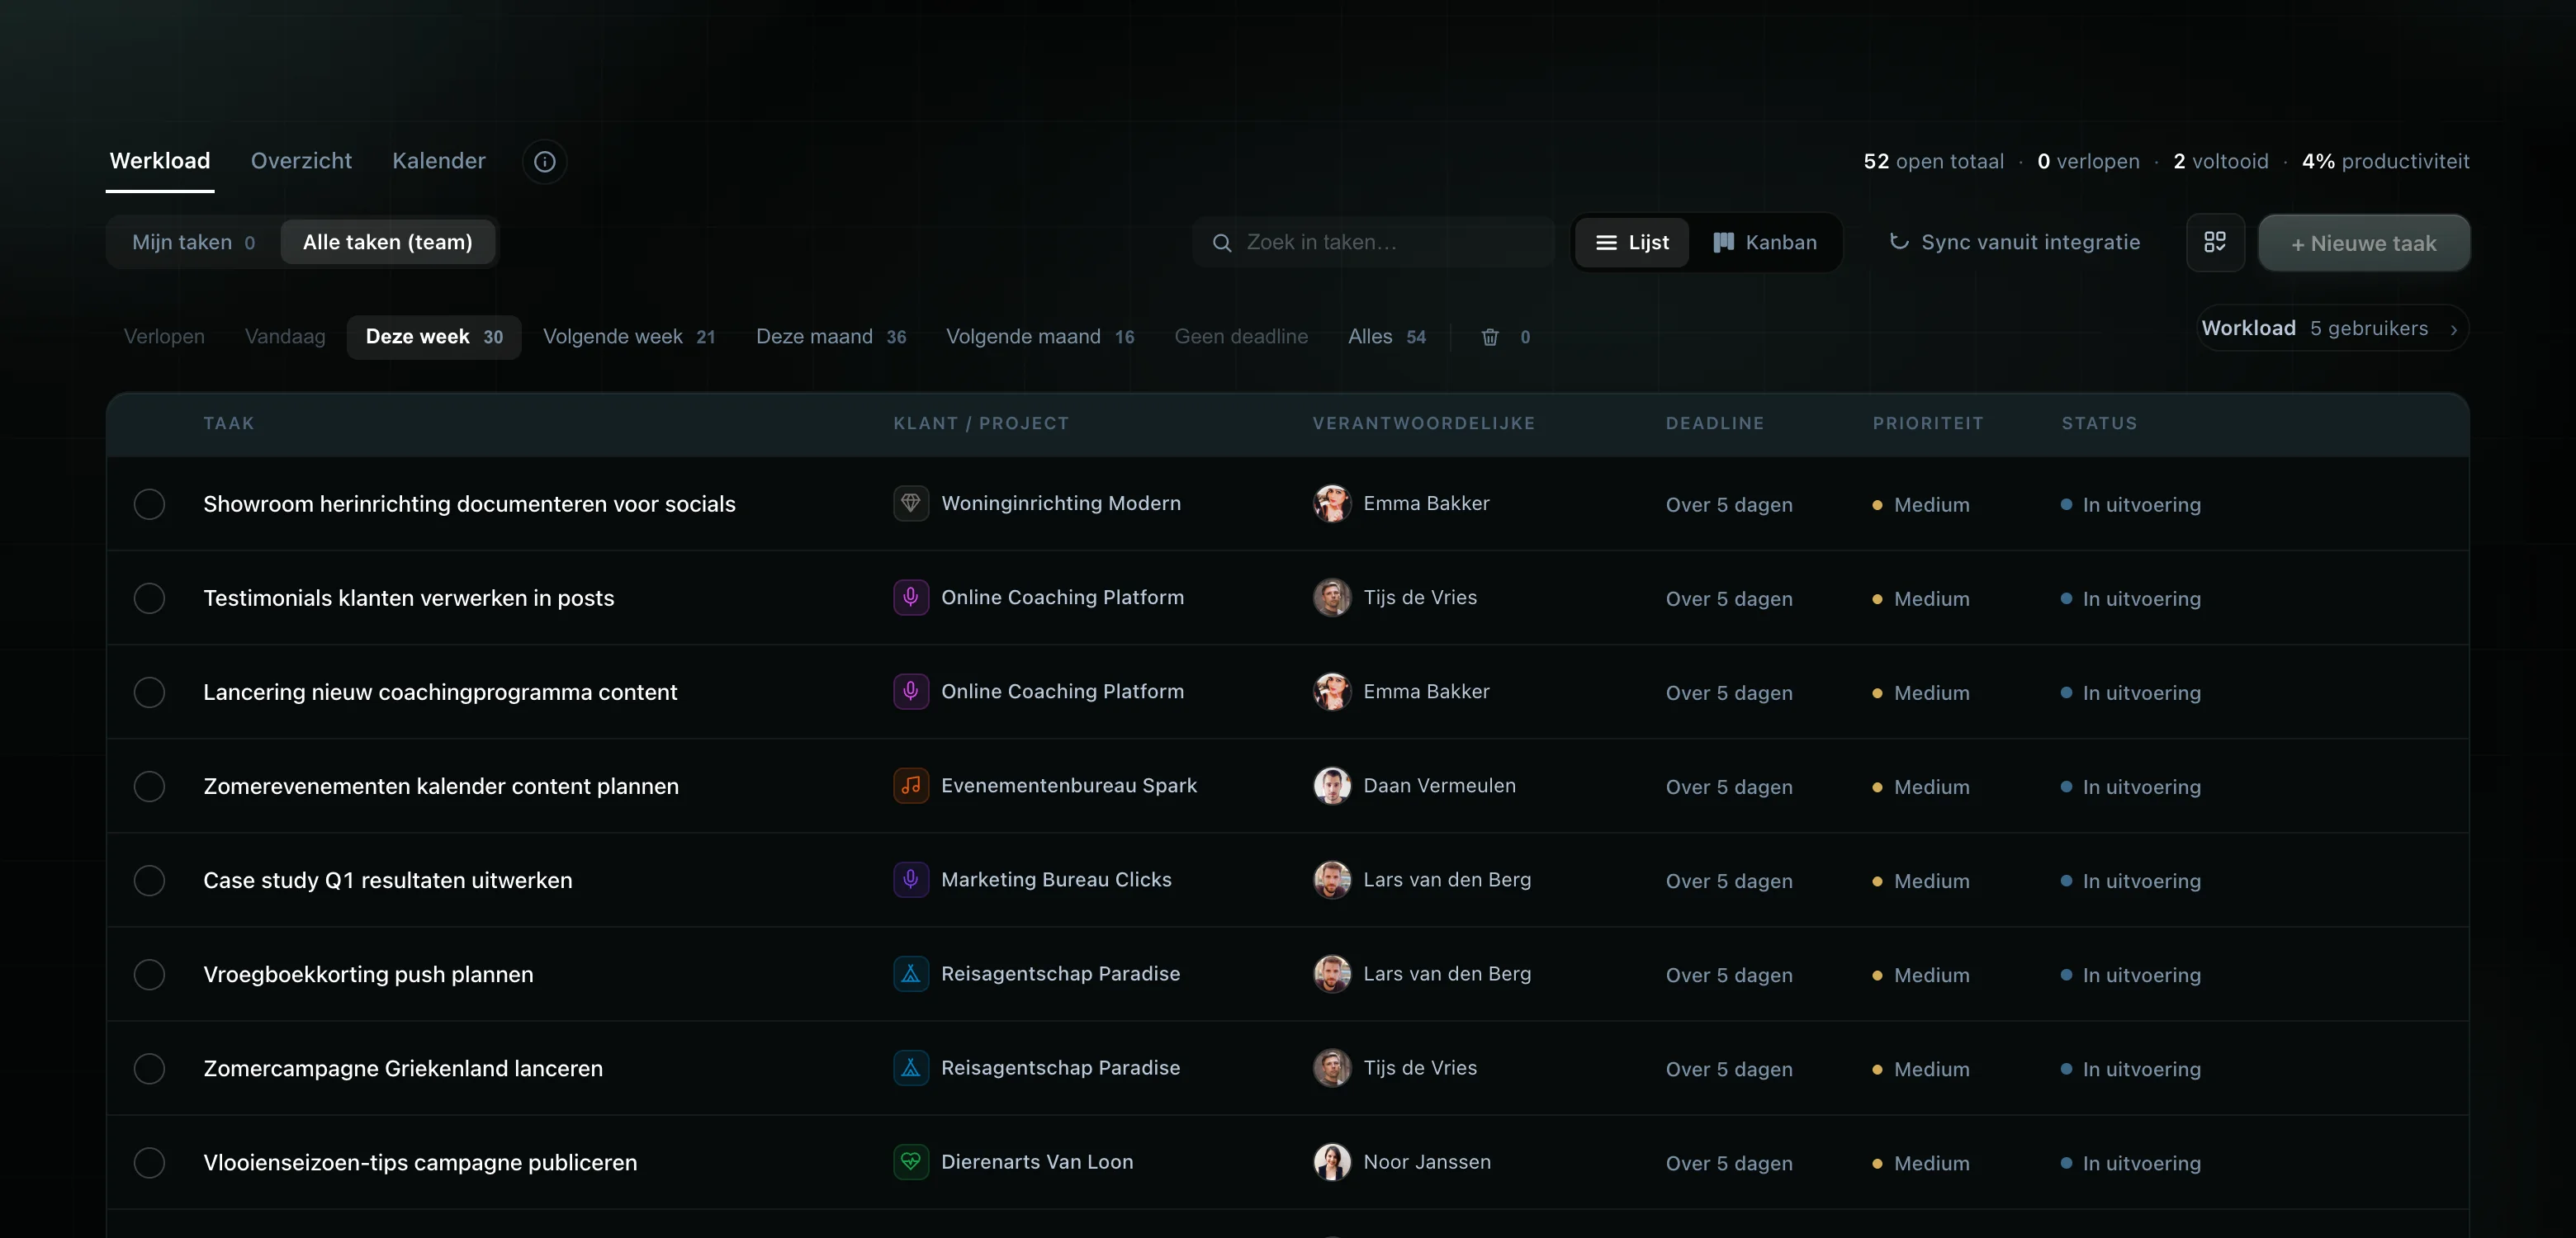This screenshot has width=2576, height=1238.
Task: Click the info icon next to Kalender
Action: (544, 161)
